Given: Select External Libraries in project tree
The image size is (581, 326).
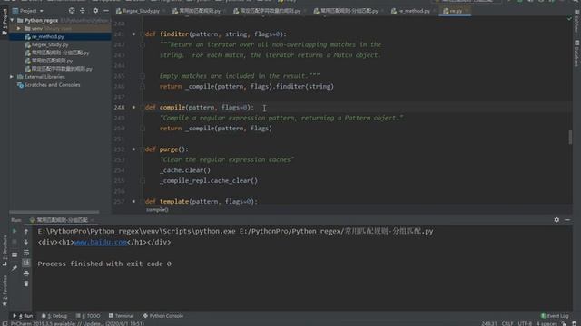Looking at the screenshot, I should [x=44, y=77].
